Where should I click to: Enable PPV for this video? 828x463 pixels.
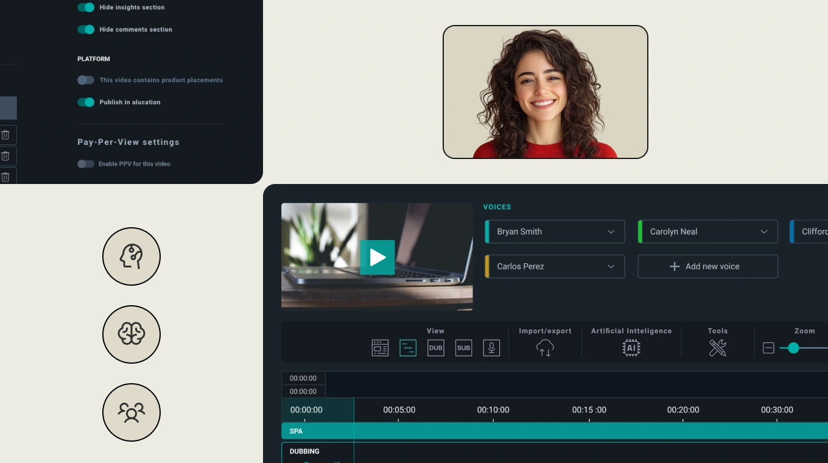pyautogui.click(x=86, y=164)
